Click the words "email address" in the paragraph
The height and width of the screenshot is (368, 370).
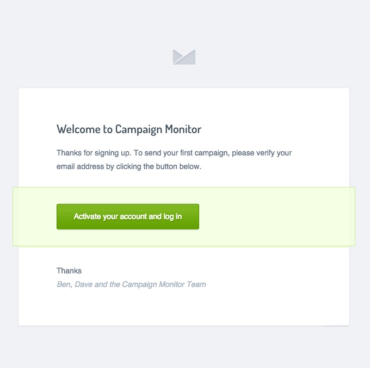pyautogui.click(x=78, y=167)
